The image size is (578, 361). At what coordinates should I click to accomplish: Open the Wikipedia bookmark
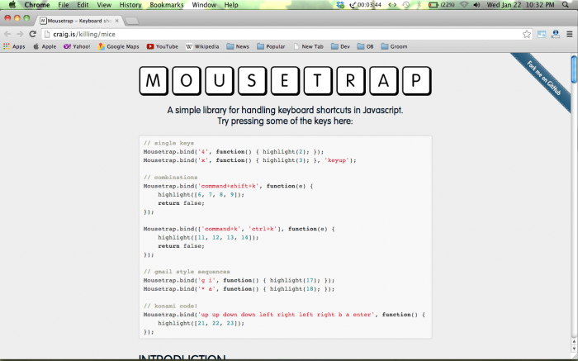click(202, 46)
